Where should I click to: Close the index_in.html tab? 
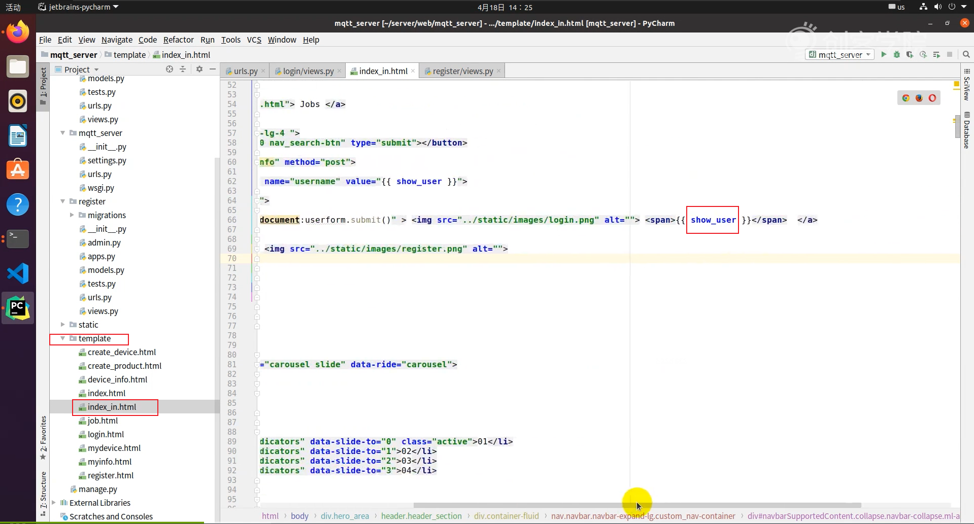tap(413, 71)
